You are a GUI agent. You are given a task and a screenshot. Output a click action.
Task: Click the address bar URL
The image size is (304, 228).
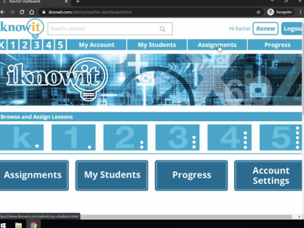[x=90, y=12]
